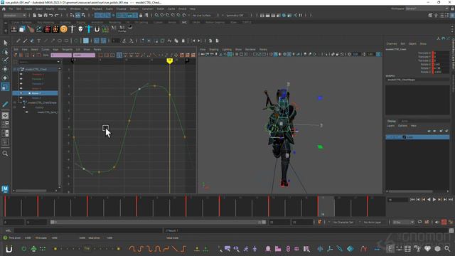Viewport: 455px width, 256px height.
Task: Click the orange stepped tangent icon
Action: (183, 249)
